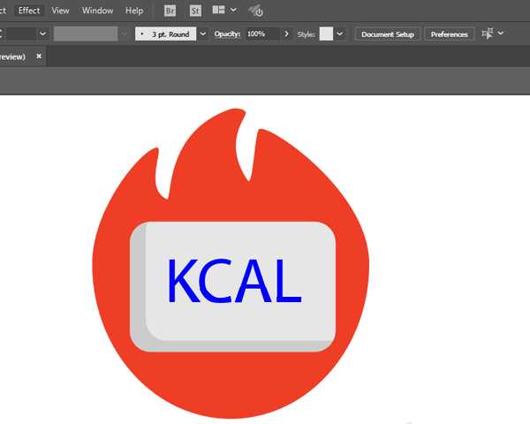Open the Window menu
The width and height of the screenshot is (530, 424).
(x=98, y=11)
